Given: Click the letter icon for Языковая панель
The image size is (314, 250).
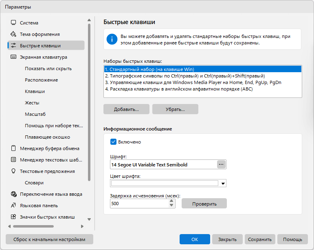Looking at the screenshot, I should click(x=13, y=205).
